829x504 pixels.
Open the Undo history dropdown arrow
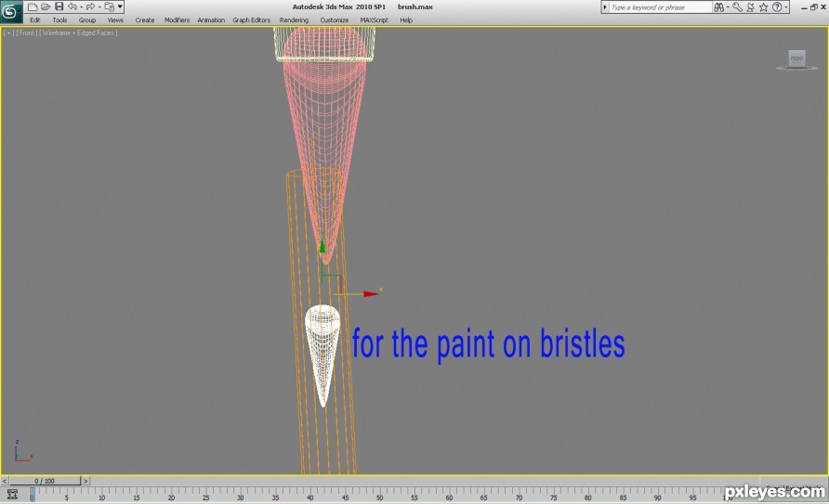click(x=82, y=6)
